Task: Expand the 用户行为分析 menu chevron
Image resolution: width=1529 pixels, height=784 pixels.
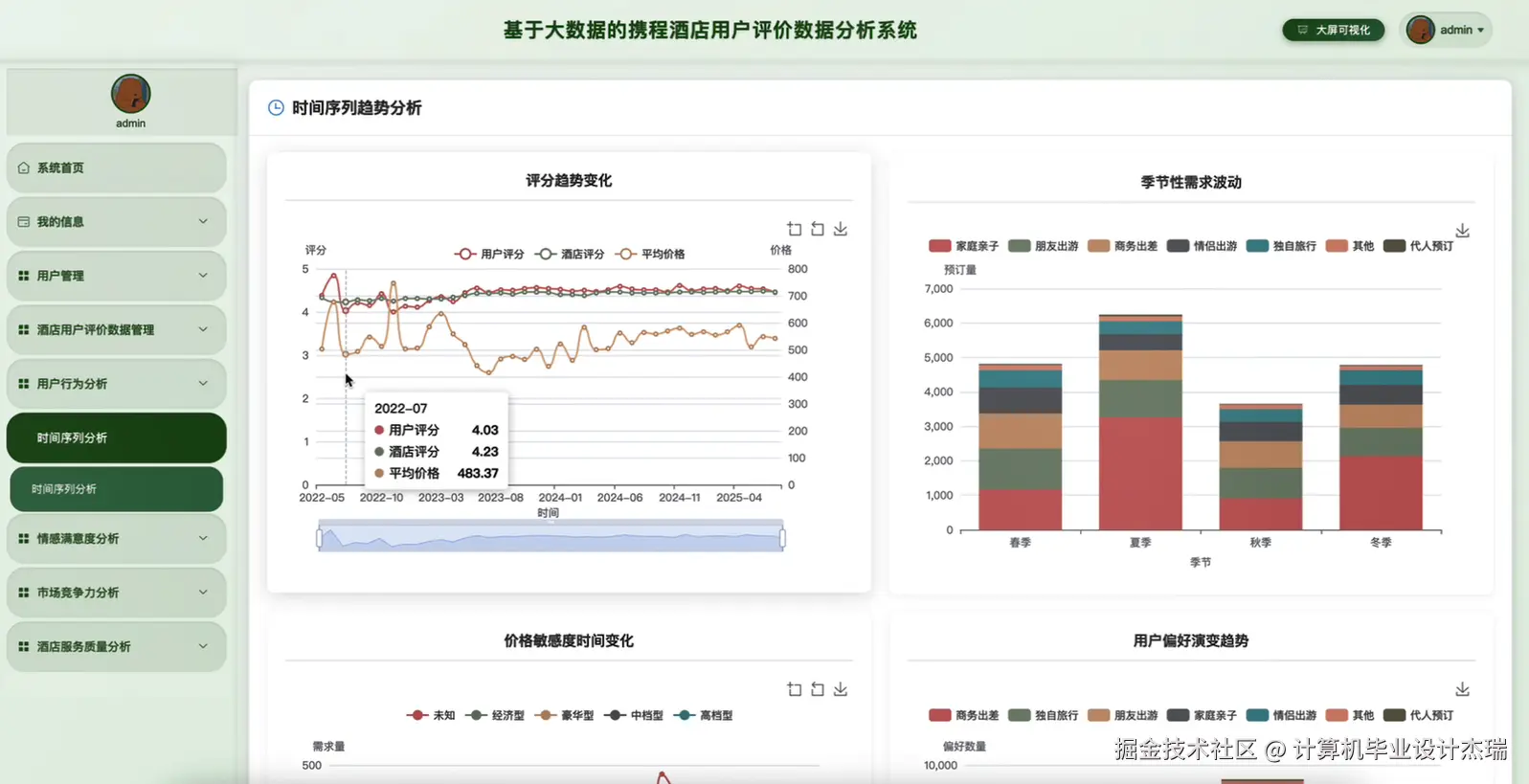Action: click(x=203, y=384)
